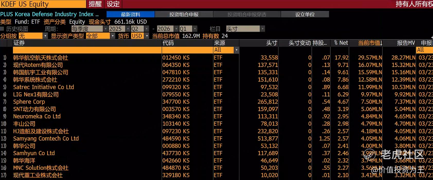433x180 pixels.
Task: Open the 申报 All filter field
Action: [424, 50]
